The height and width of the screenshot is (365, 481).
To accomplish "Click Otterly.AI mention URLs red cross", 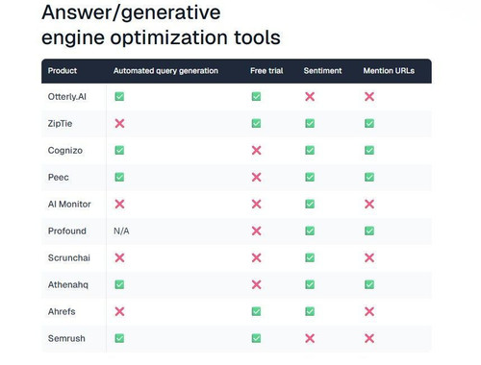I will click(369, 96).
